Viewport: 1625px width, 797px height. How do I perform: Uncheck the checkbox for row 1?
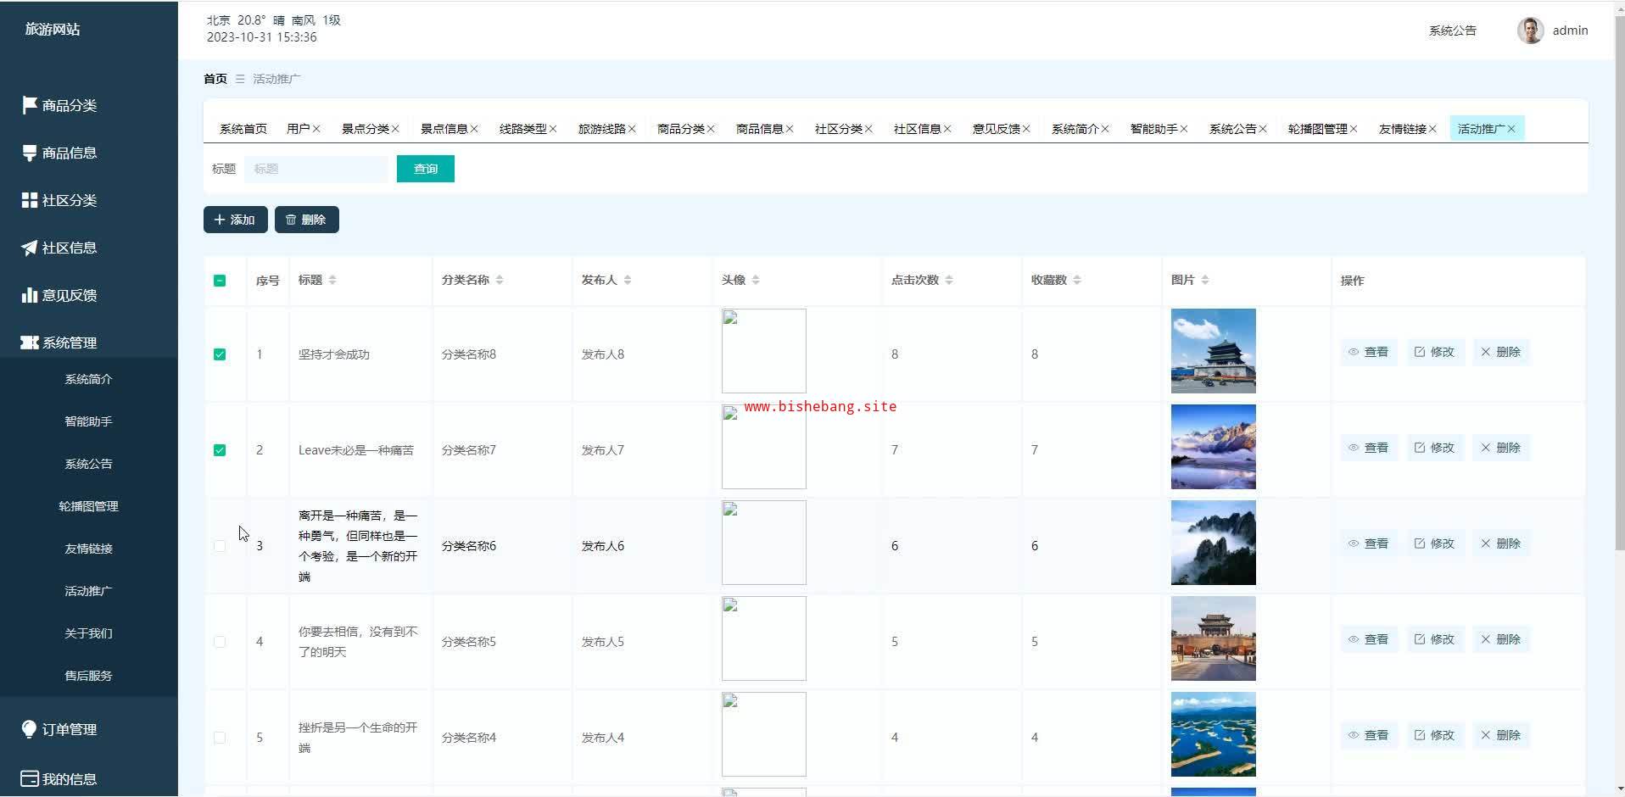tap(220, 354)
